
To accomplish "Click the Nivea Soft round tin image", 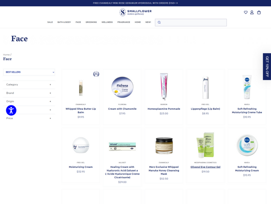I will [x=247, y=145].
